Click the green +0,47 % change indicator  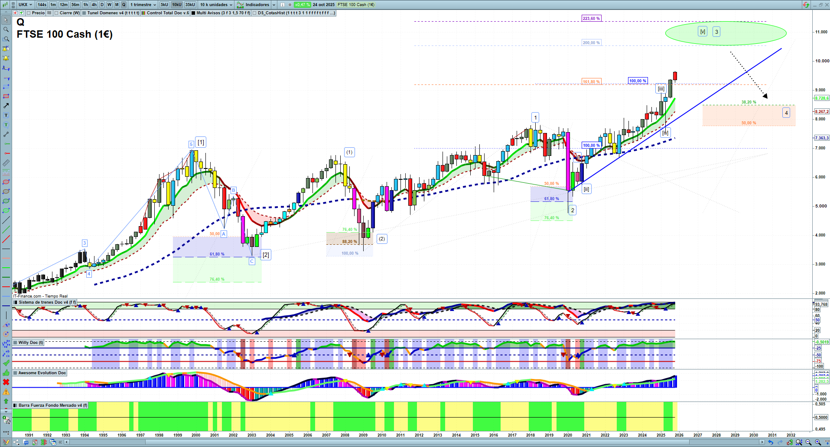click(302, 5)
